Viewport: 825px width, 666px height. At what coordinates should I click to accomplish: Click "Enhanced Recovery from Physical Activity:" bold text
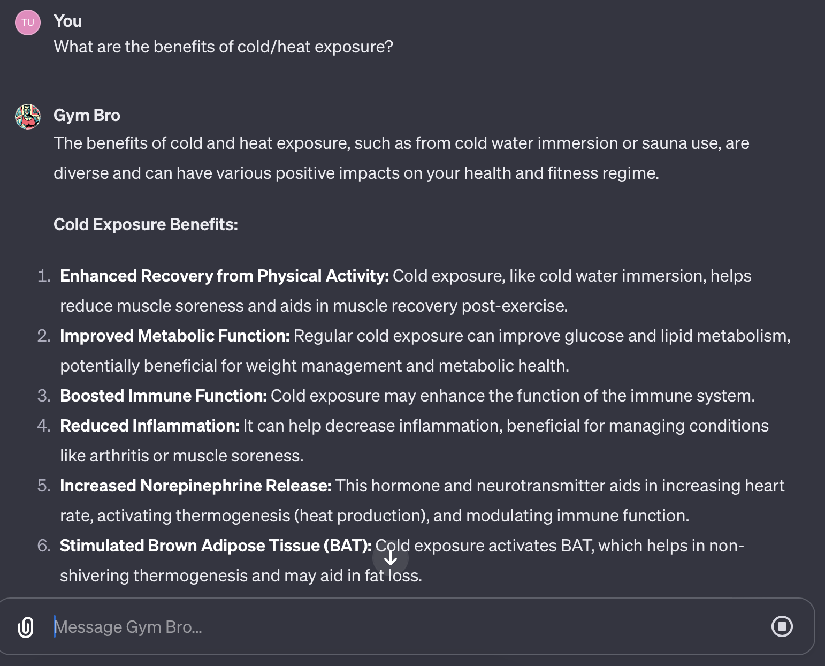tap(224, 276)
